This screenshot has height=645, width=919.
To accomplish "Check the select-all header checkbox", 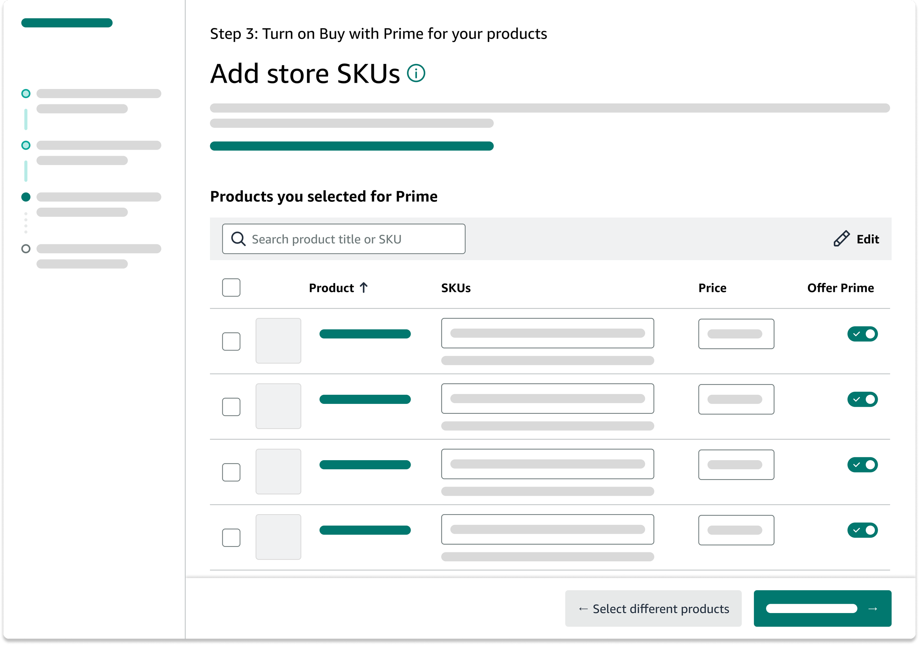I will click(231, 288).
